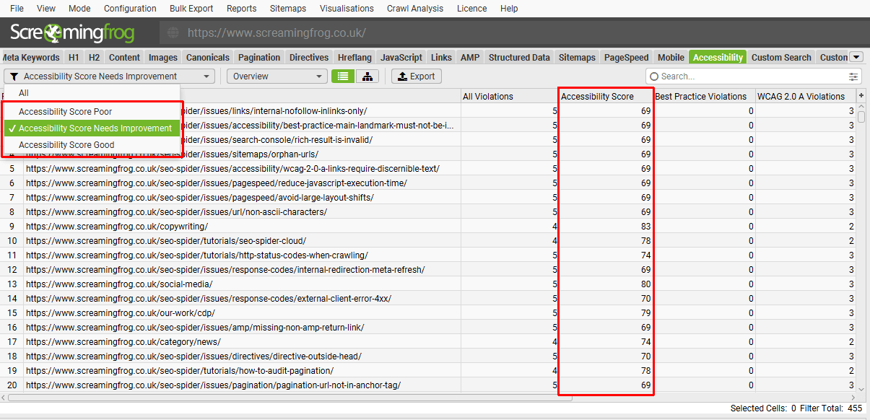Select the category/news URL row
The height and width of the screenshot is (420, 870).
click(x=428, y=342)
